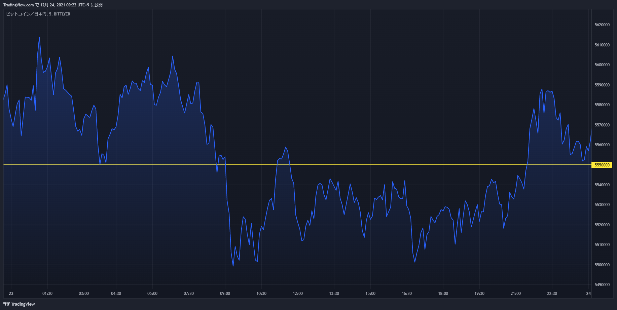Click the TradingView logo icon at bottom left
The width and height of the screenshot is (617, 310).
pos(6,304)
